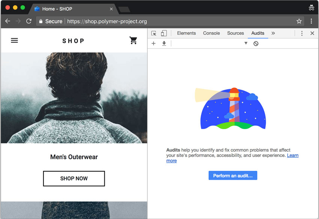Click the SHOP NOW button
The image size is (319, 219).
(74, 178)
